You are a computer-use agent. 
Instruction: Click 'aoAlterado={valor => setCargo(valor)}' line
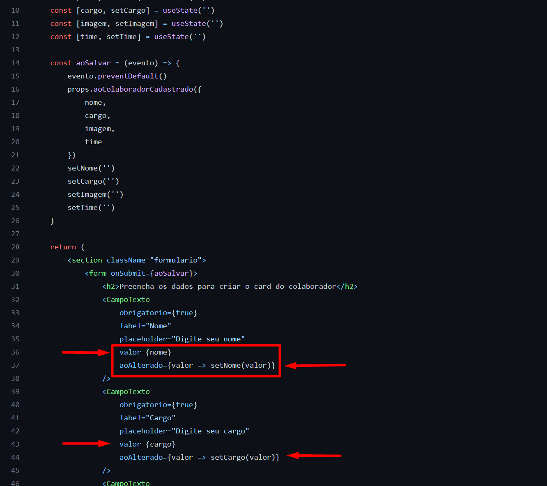pos(200,457)
